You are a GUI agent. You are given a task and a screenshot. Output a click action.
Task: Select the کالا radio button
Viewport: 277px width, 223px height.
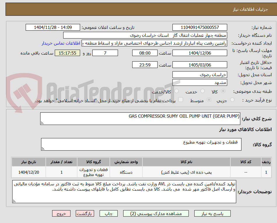(x=223, y=91)
